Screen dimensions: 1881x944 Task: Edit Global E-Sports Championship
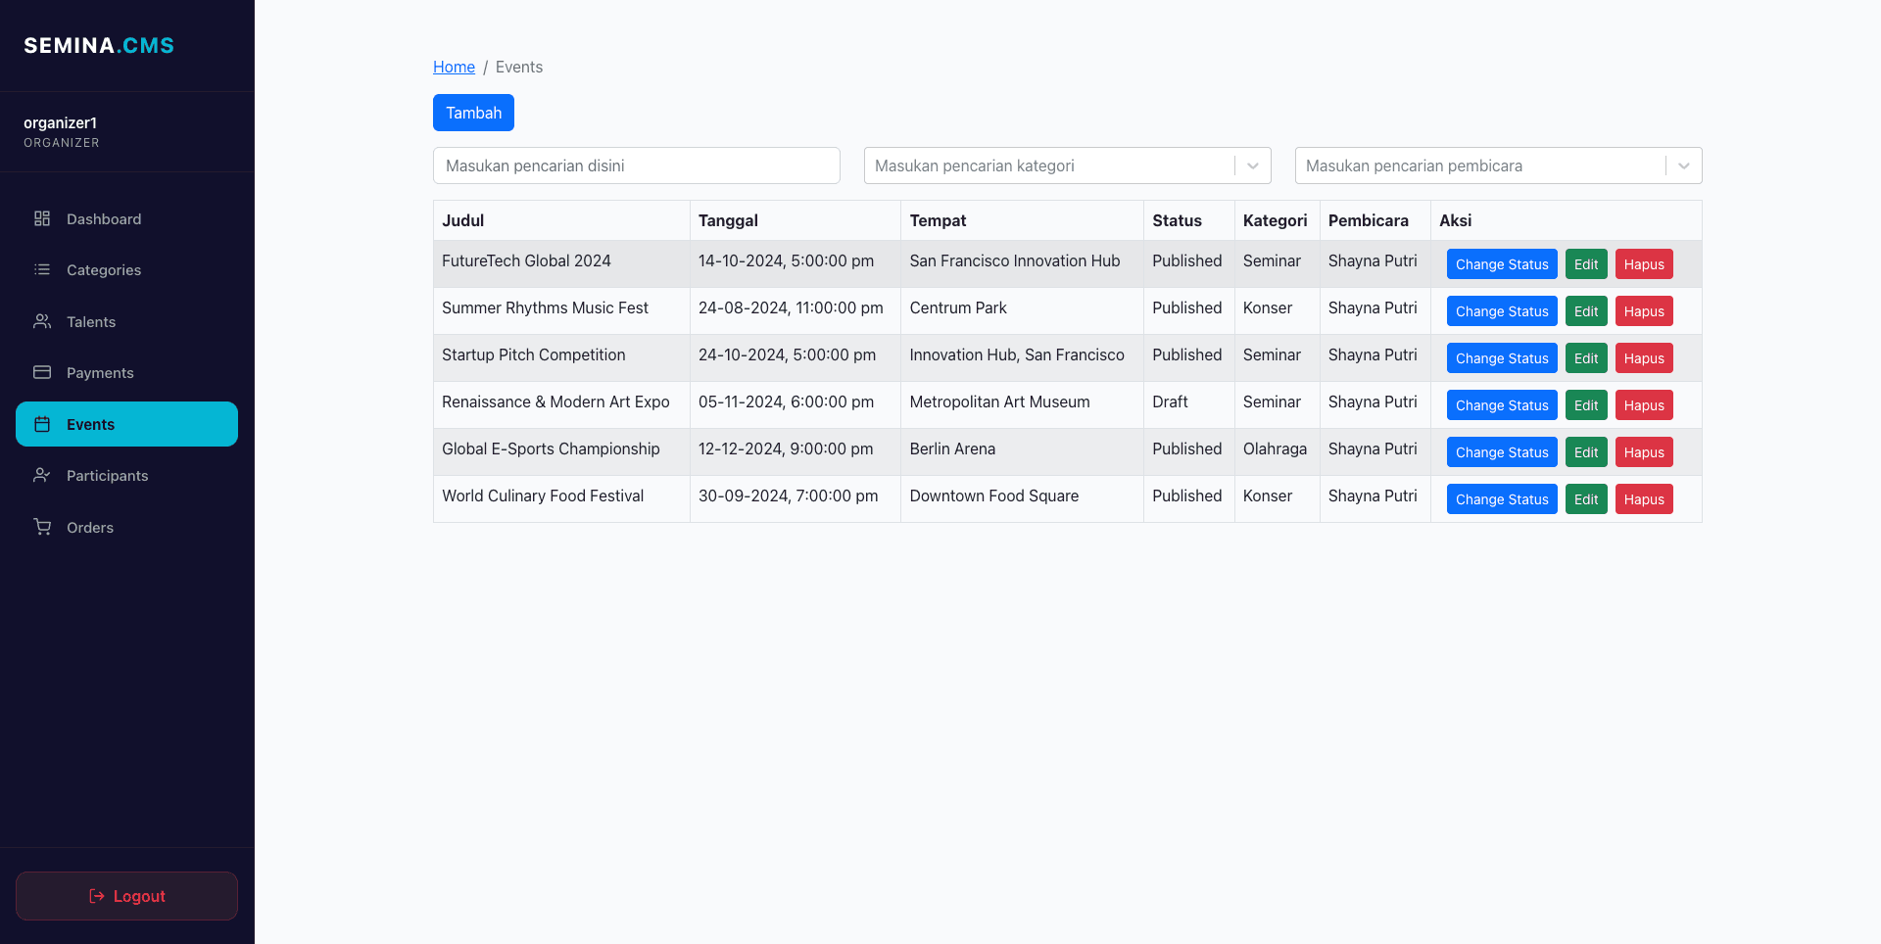[x=1586, y=452]
